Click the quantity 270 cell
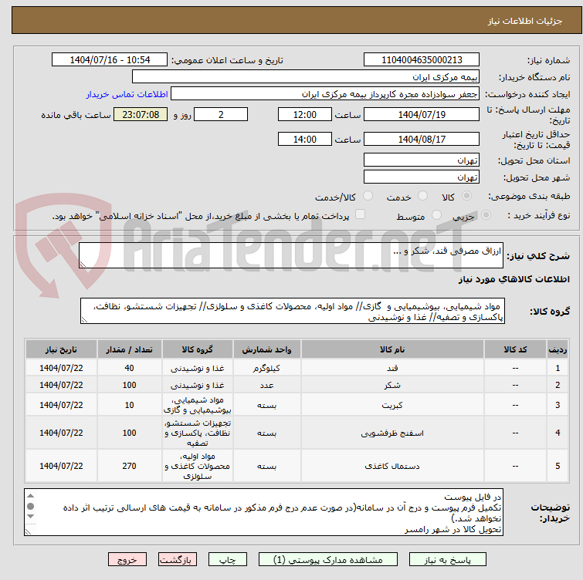This screenshot has width=583, height=580. coord(129,466)
